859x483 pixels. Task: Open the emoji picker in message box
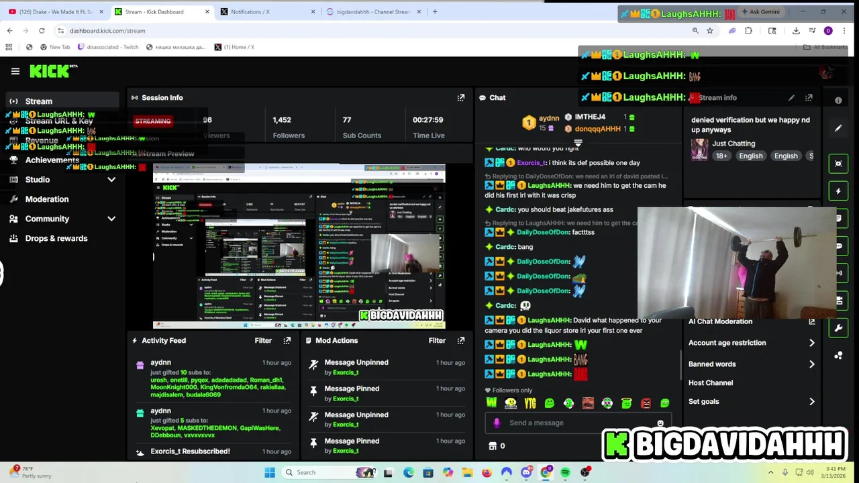pyautogui.click(x=660, y=423)
